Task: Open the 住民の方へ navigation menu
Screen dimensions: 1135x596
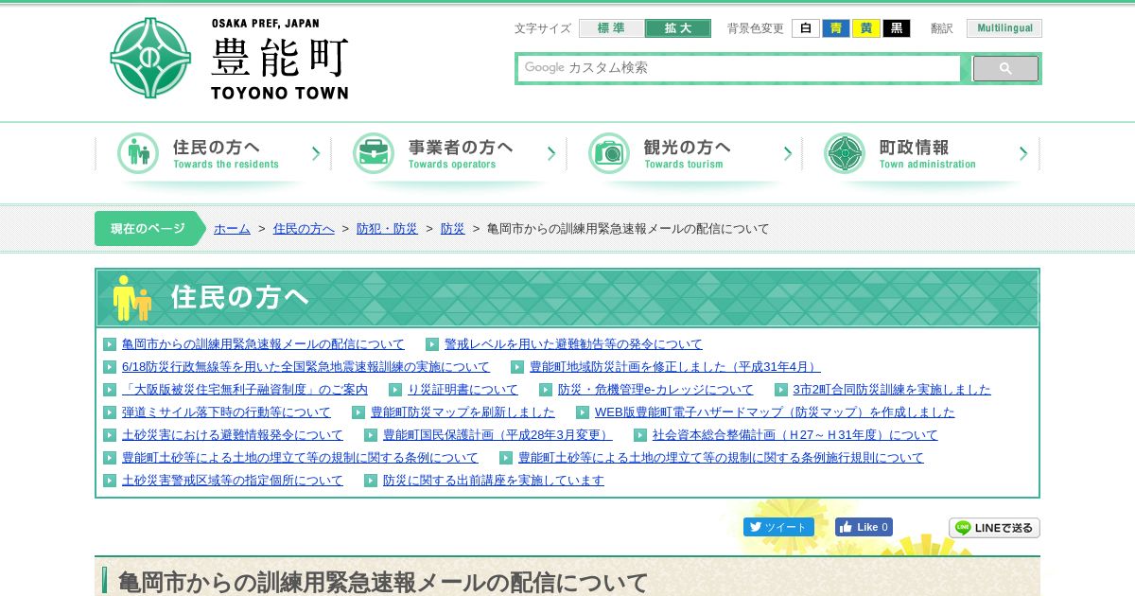Action: 214,154
